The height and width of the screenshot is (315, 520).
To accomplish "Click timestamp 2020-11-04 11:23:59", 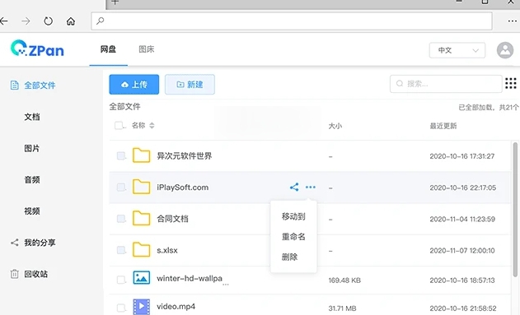I will (462, 219).
